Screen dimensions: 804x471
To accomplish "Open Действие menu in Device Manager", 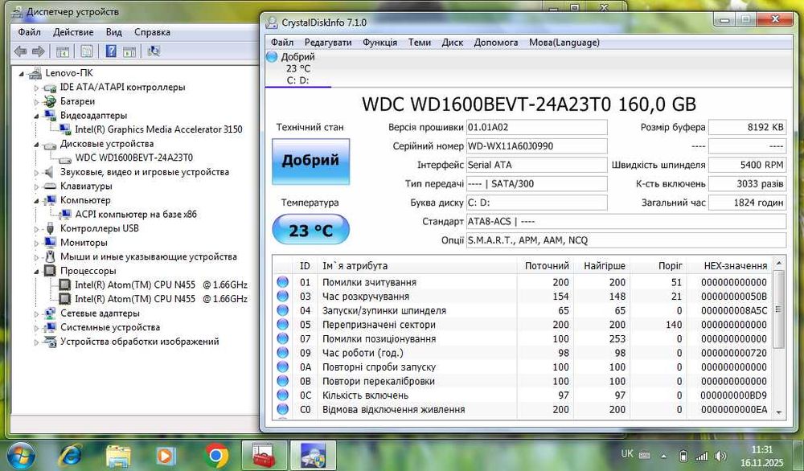I will pos(73,32).
